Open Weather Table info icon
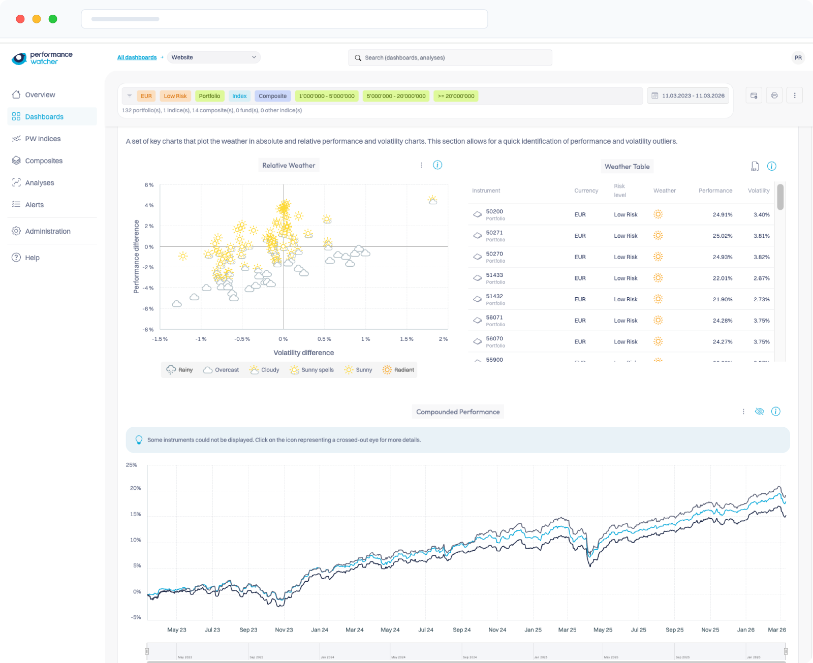The width and height of the screenshot is (813, 663). pyautogui.click(x=771, y=166)
